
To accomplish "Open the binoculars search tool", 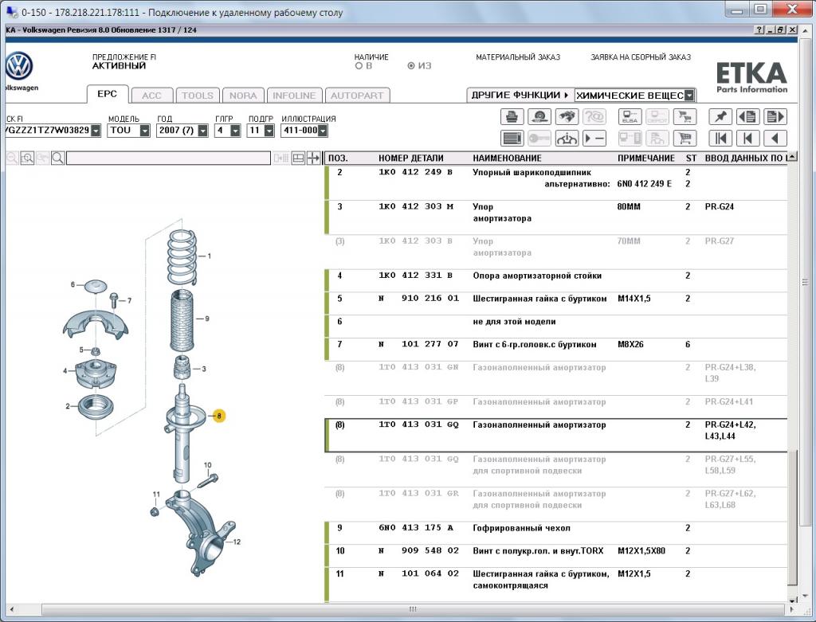I will click(x=567, y=116).
